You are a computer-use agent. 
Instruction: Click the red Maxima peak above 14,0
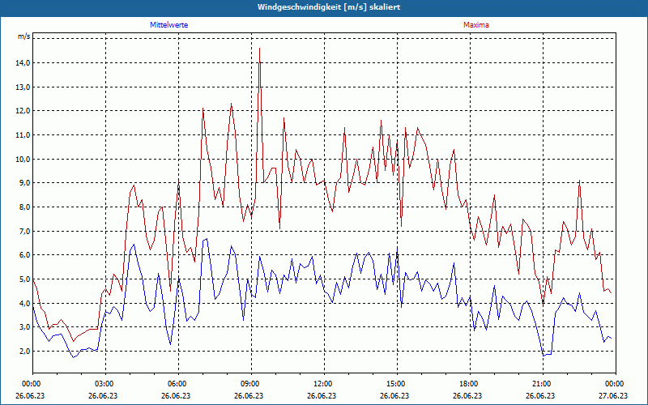[259, 49]
